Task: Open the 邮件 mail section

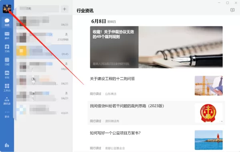Action: click(x=7, y=36)
